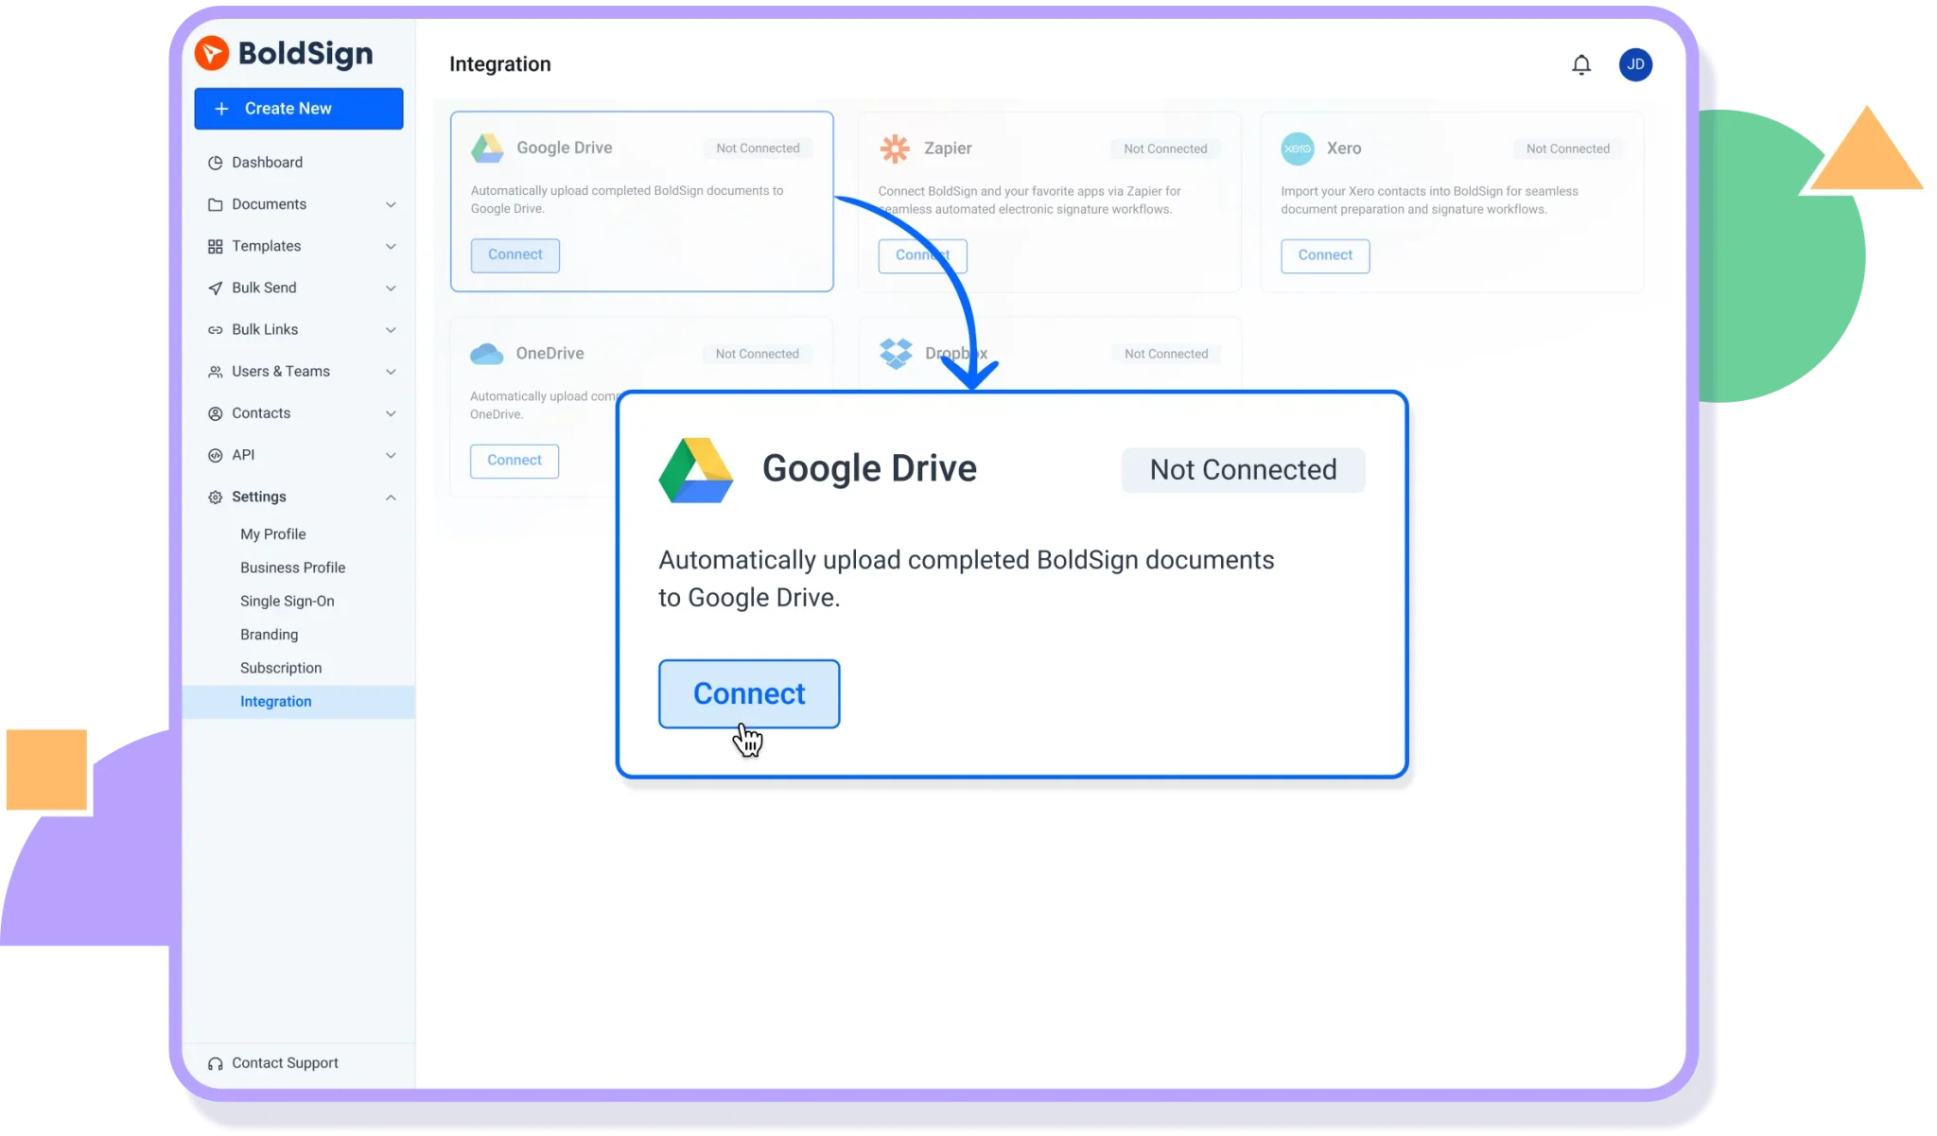Expand the Documents menu
The image size is (1937, 1136).
(391, 203)
